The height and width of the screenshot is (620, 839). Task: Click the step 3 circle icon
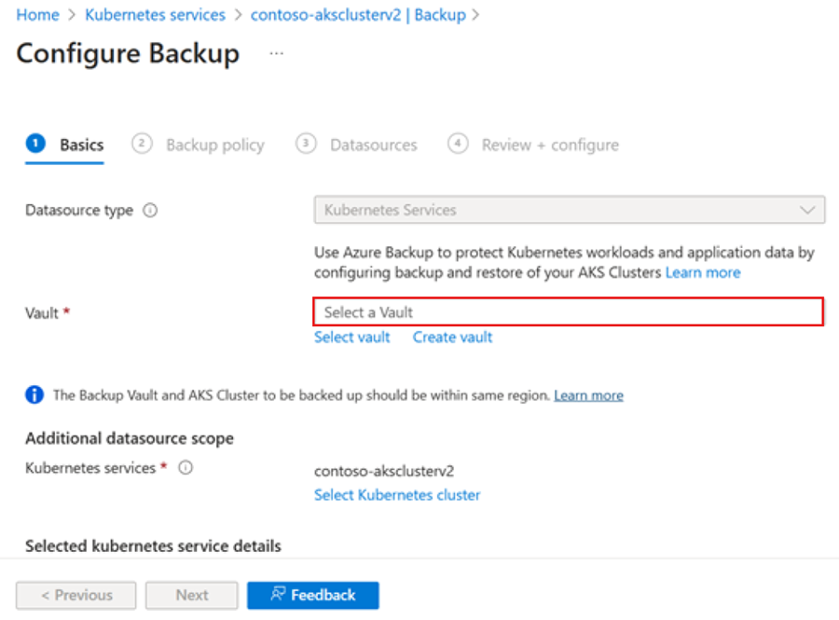click(306, 144)
